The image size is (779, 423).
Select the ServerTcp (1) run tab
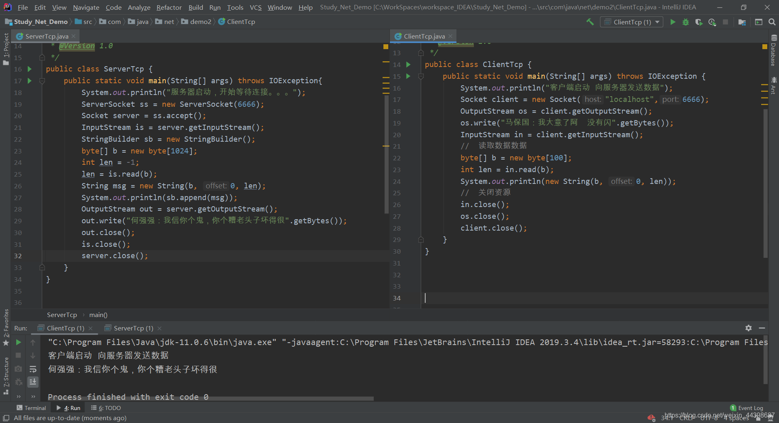(x=133, y=328)
